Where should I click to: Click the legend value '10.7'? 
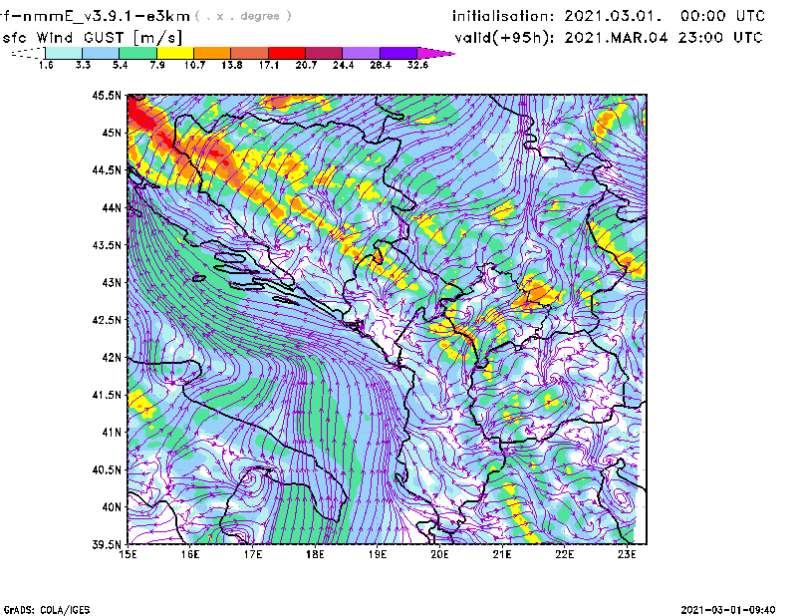[x=194, y=65]
